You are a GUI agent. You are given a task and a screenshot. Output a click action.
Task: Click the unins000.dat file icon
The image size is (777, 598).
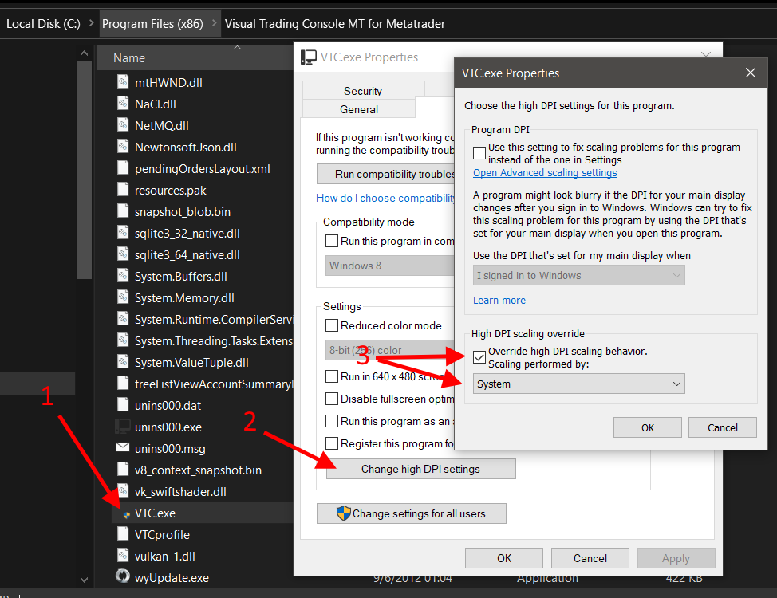(122, 405)
